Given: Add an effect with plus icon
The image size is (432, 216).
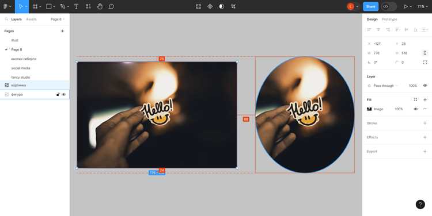Looking at the screenshot, I should click(x=425, y=137).
